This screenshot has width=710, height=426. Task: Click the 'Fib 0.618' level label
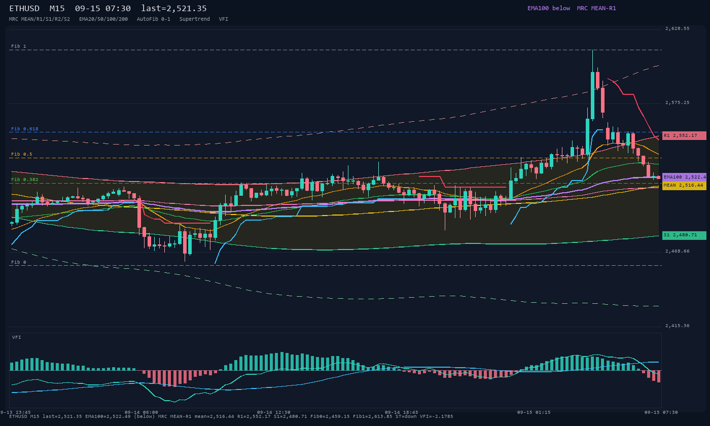pos(25,129)
